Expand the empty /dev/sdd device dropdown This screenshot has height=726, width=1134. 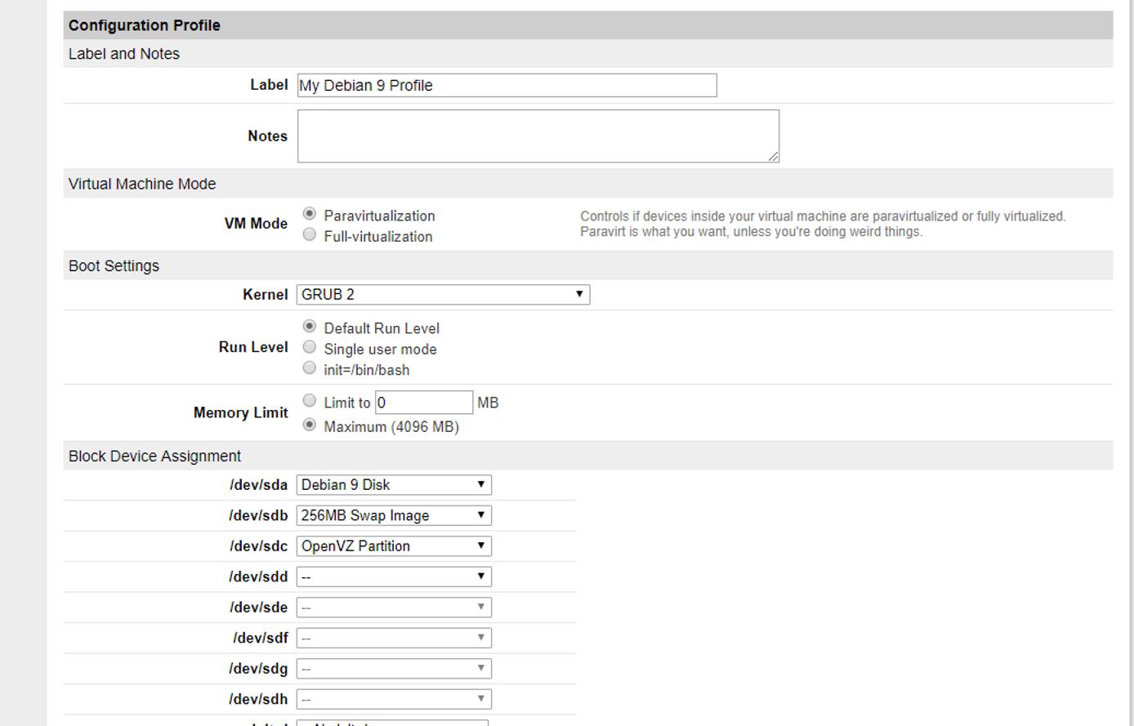pos(392,576)
